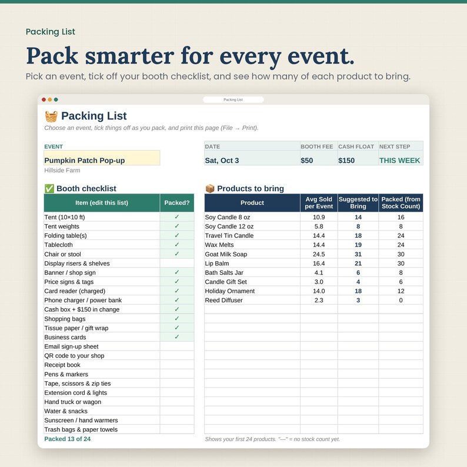The image size is (467, 467).
Task: Toggle Packed checkmark for Tablecloth
Action: (x=177, y=245)
